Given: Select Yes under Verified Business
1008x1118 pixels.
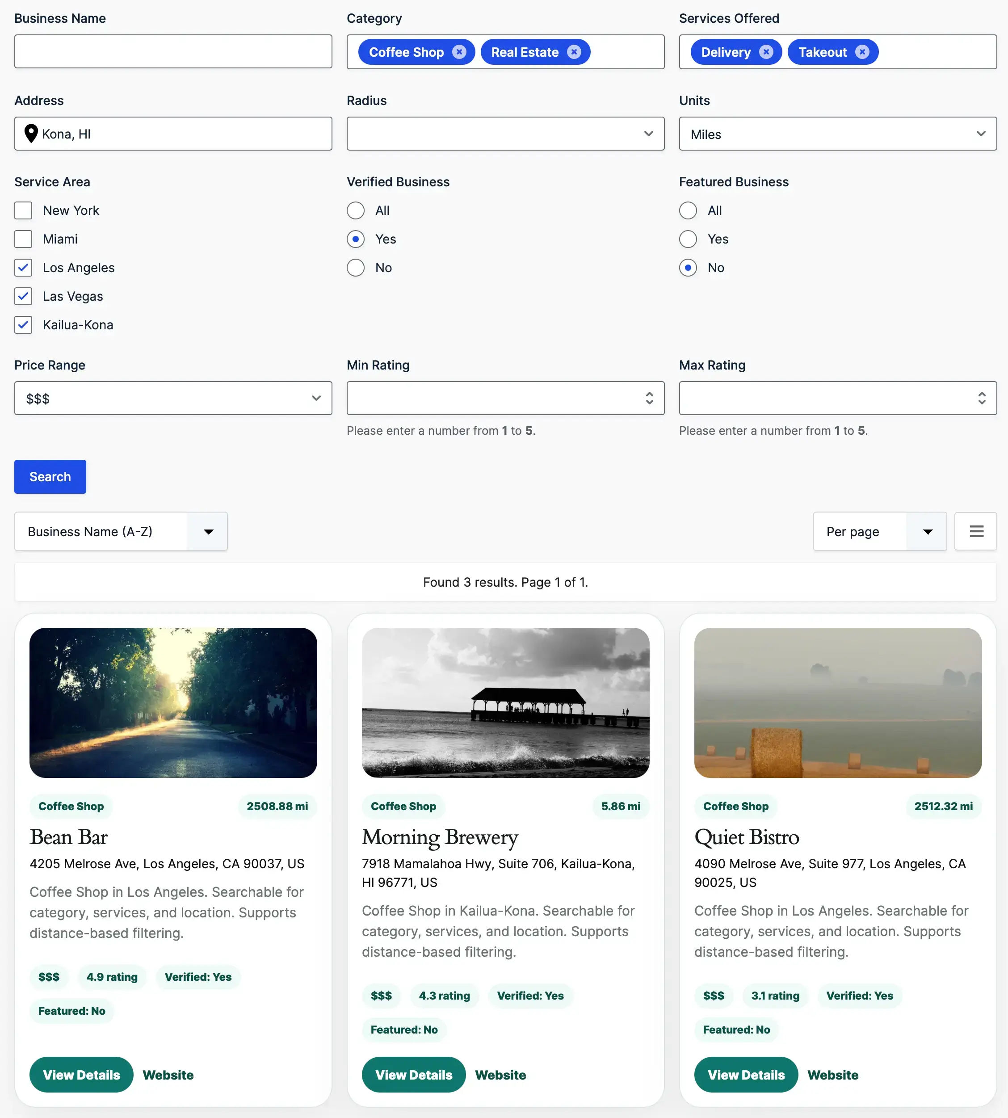Looking at the screenshot, I should (x=356, y=239).
